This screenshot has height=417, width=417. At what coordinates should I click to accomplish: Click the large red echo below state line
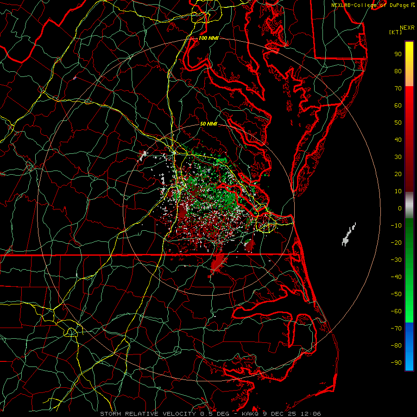(218, 263)
